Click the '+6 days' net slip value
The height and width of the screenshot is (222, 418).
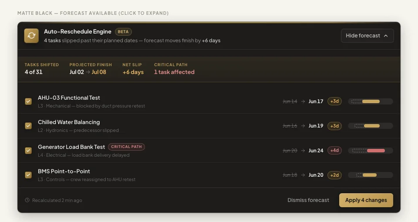[133, 72]
